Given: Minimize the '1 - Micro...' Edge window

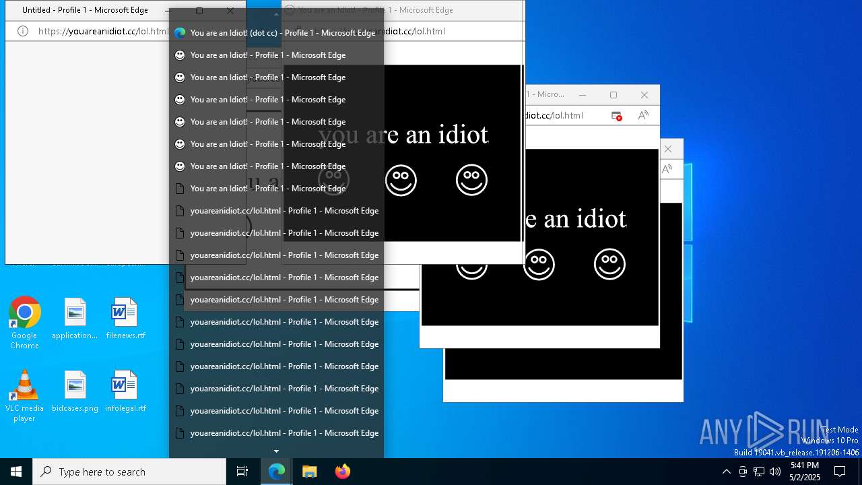Looking at the screenshot, I should pos(583,95).
